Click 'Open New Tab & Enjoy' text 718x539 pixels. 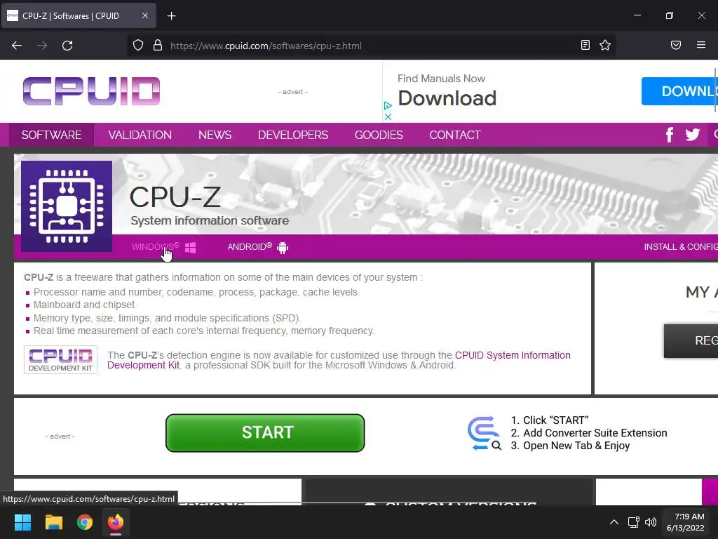click(x=576, y=446)
